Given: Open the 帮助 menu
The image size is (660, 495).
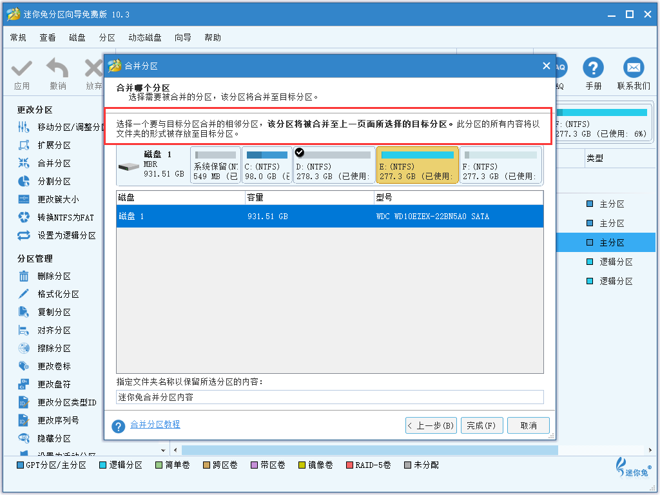Looking at the screenshot, I should [213, 37].
